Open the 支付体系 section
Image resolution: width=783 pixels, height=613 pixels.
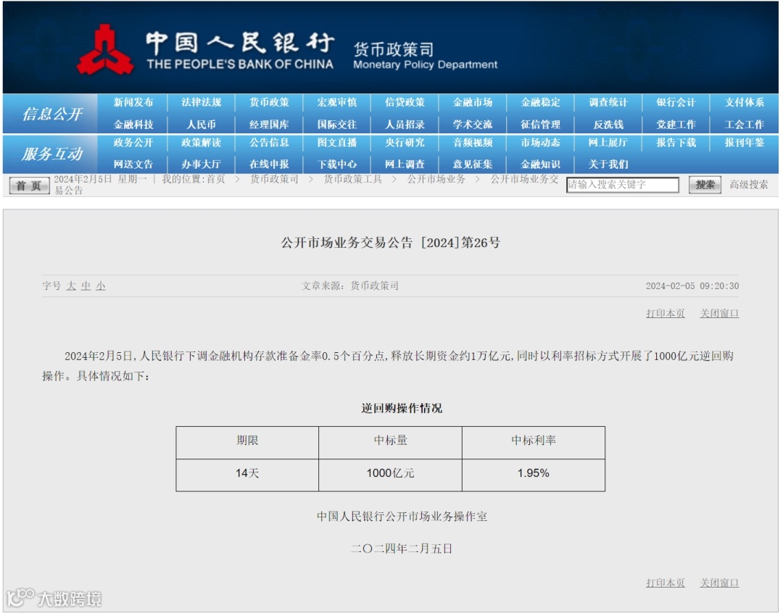[x=745, y=102]
